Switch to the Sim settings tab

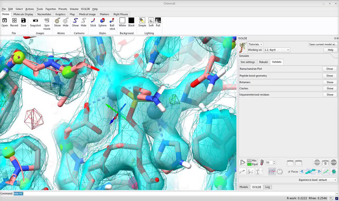(248, 62)
